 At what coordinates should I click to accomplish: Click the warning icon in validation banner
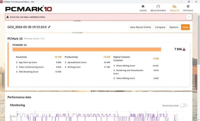coord(8,17)
